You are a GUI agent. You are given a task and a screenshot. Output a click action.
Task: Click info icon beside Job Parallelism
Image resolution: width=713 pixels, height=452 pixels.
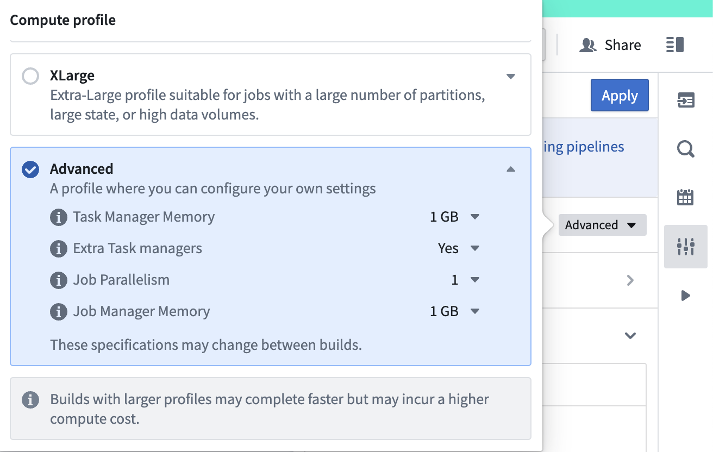pos(58,280)
